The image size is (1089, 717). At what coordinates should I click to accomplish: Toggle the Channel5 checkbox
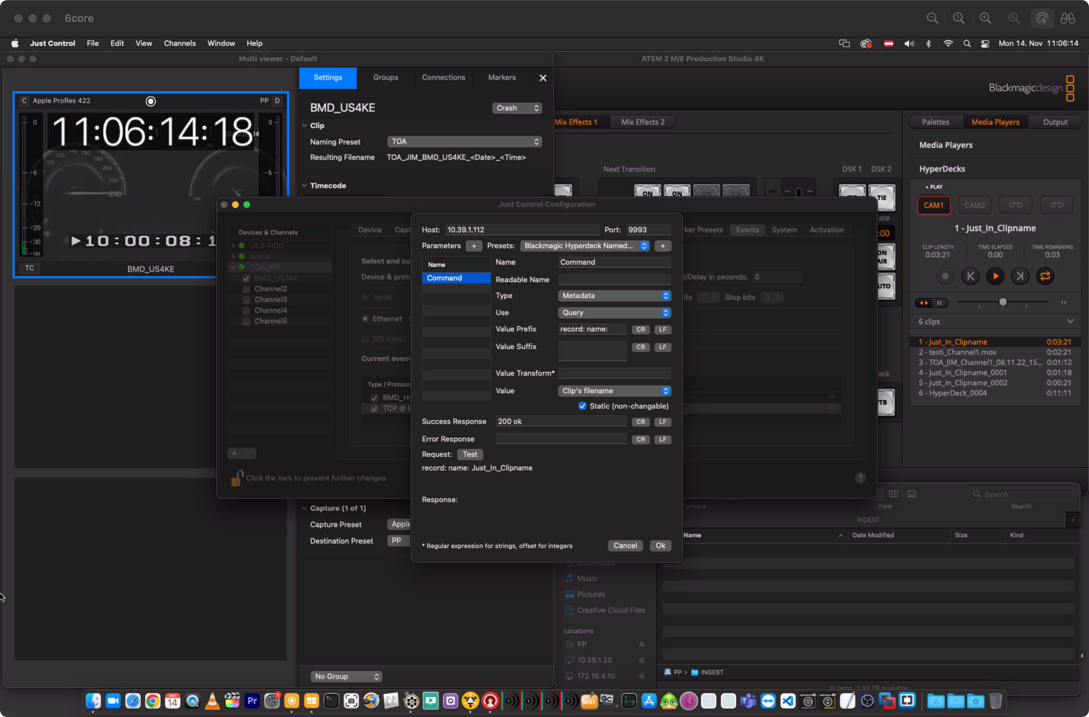click(246, 321)
